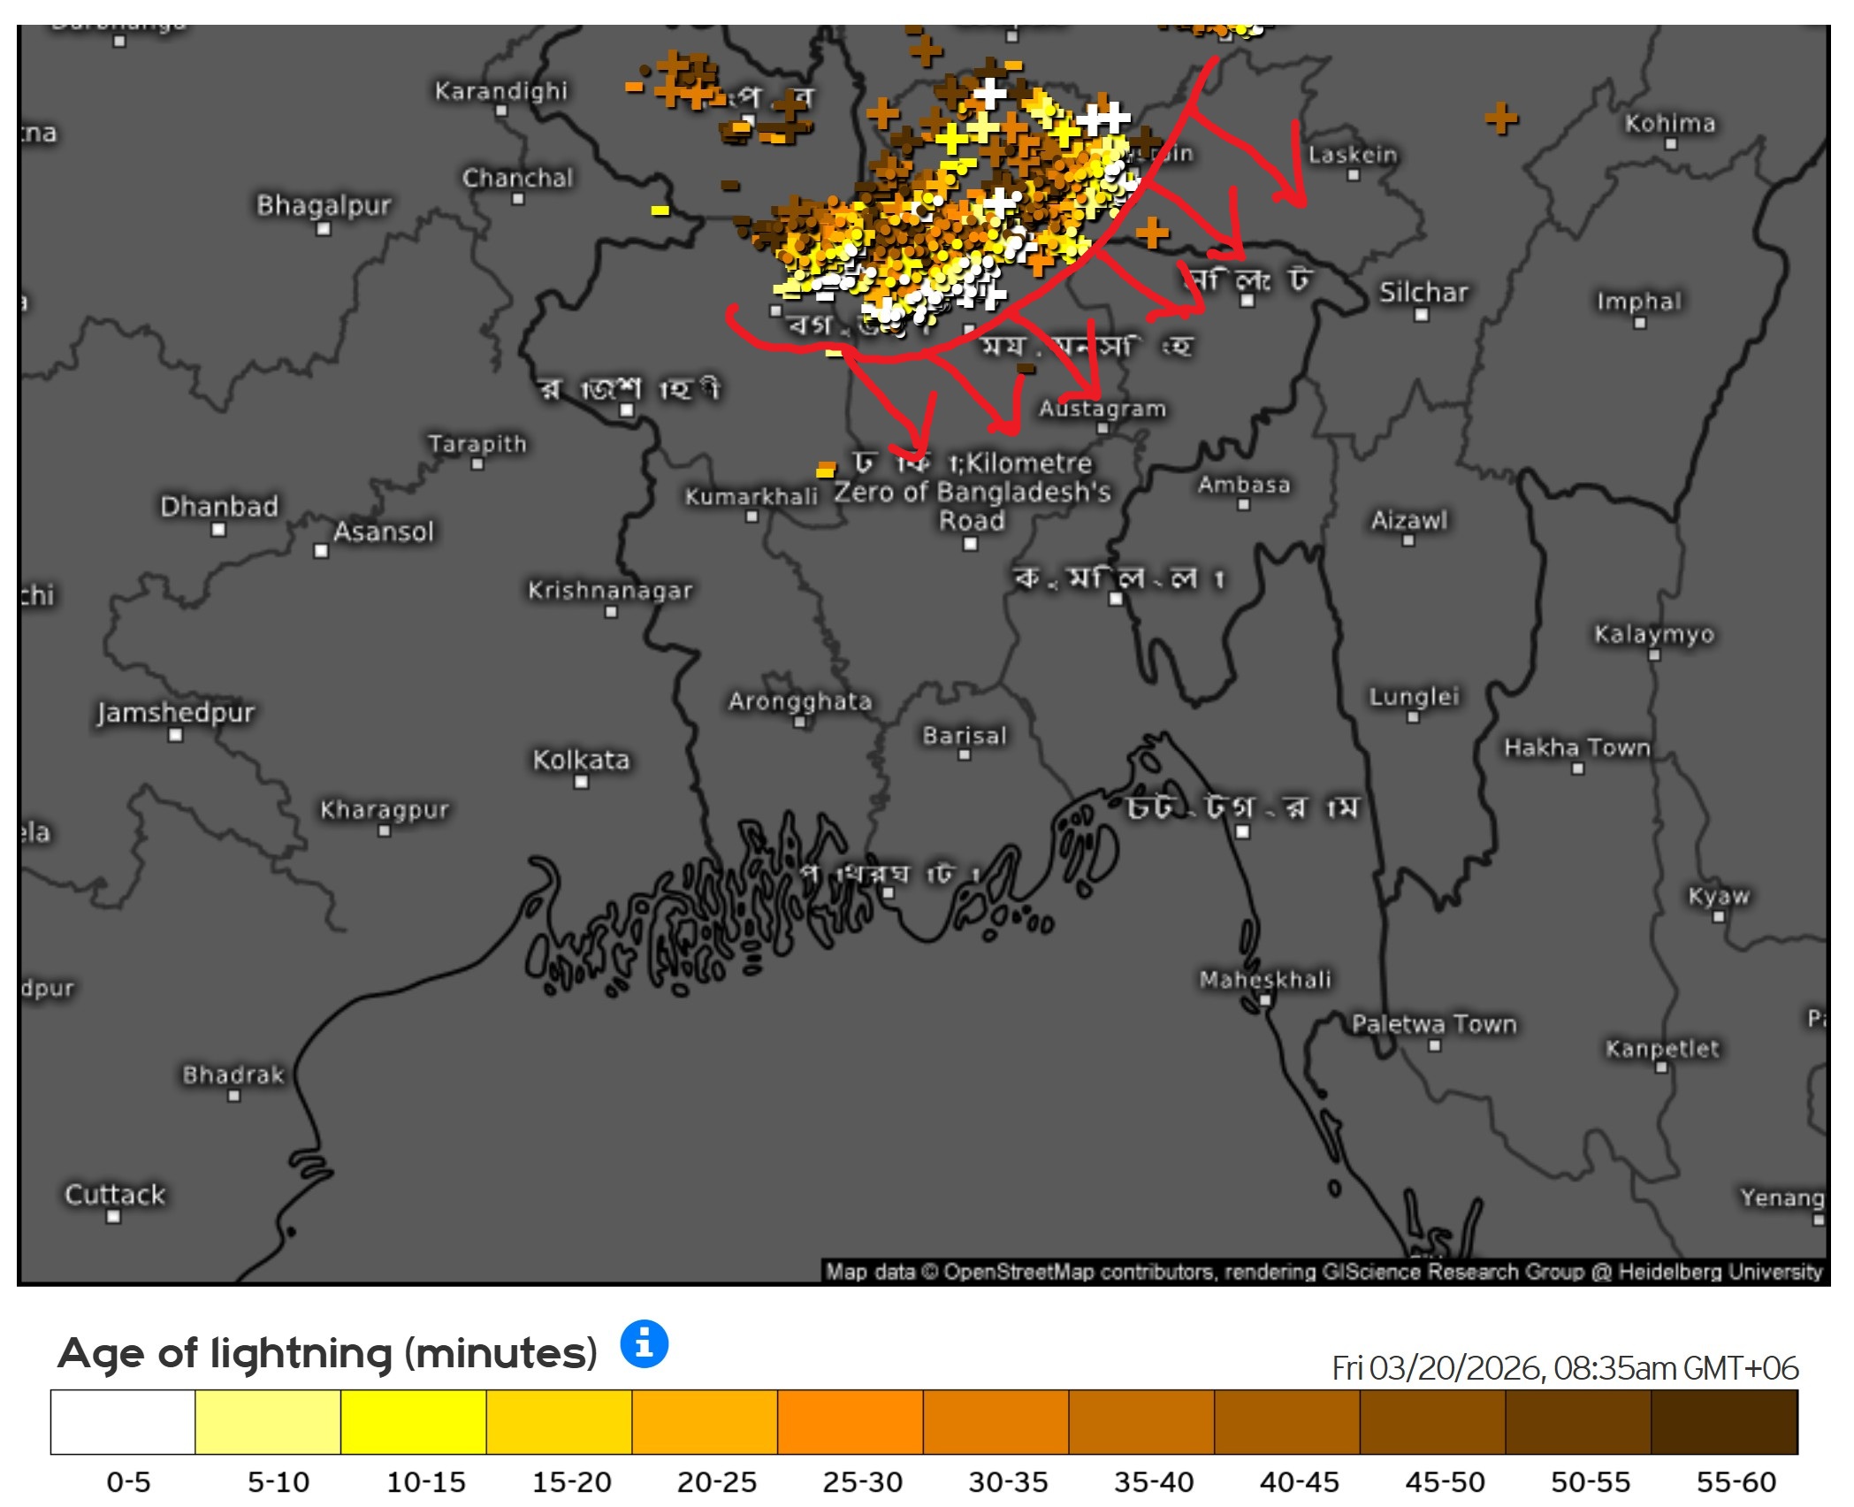Click the dark brown 55-60 minutes swatch
1854x1507 pixels.
pyautogui.click(x=1723, y=1422)
